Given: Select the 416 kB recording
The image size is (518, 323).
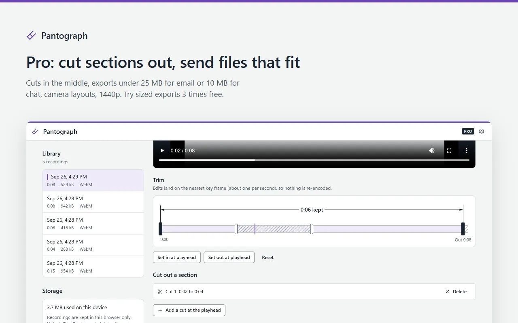Looking at the screenshot, I should (x=93, y=223).
